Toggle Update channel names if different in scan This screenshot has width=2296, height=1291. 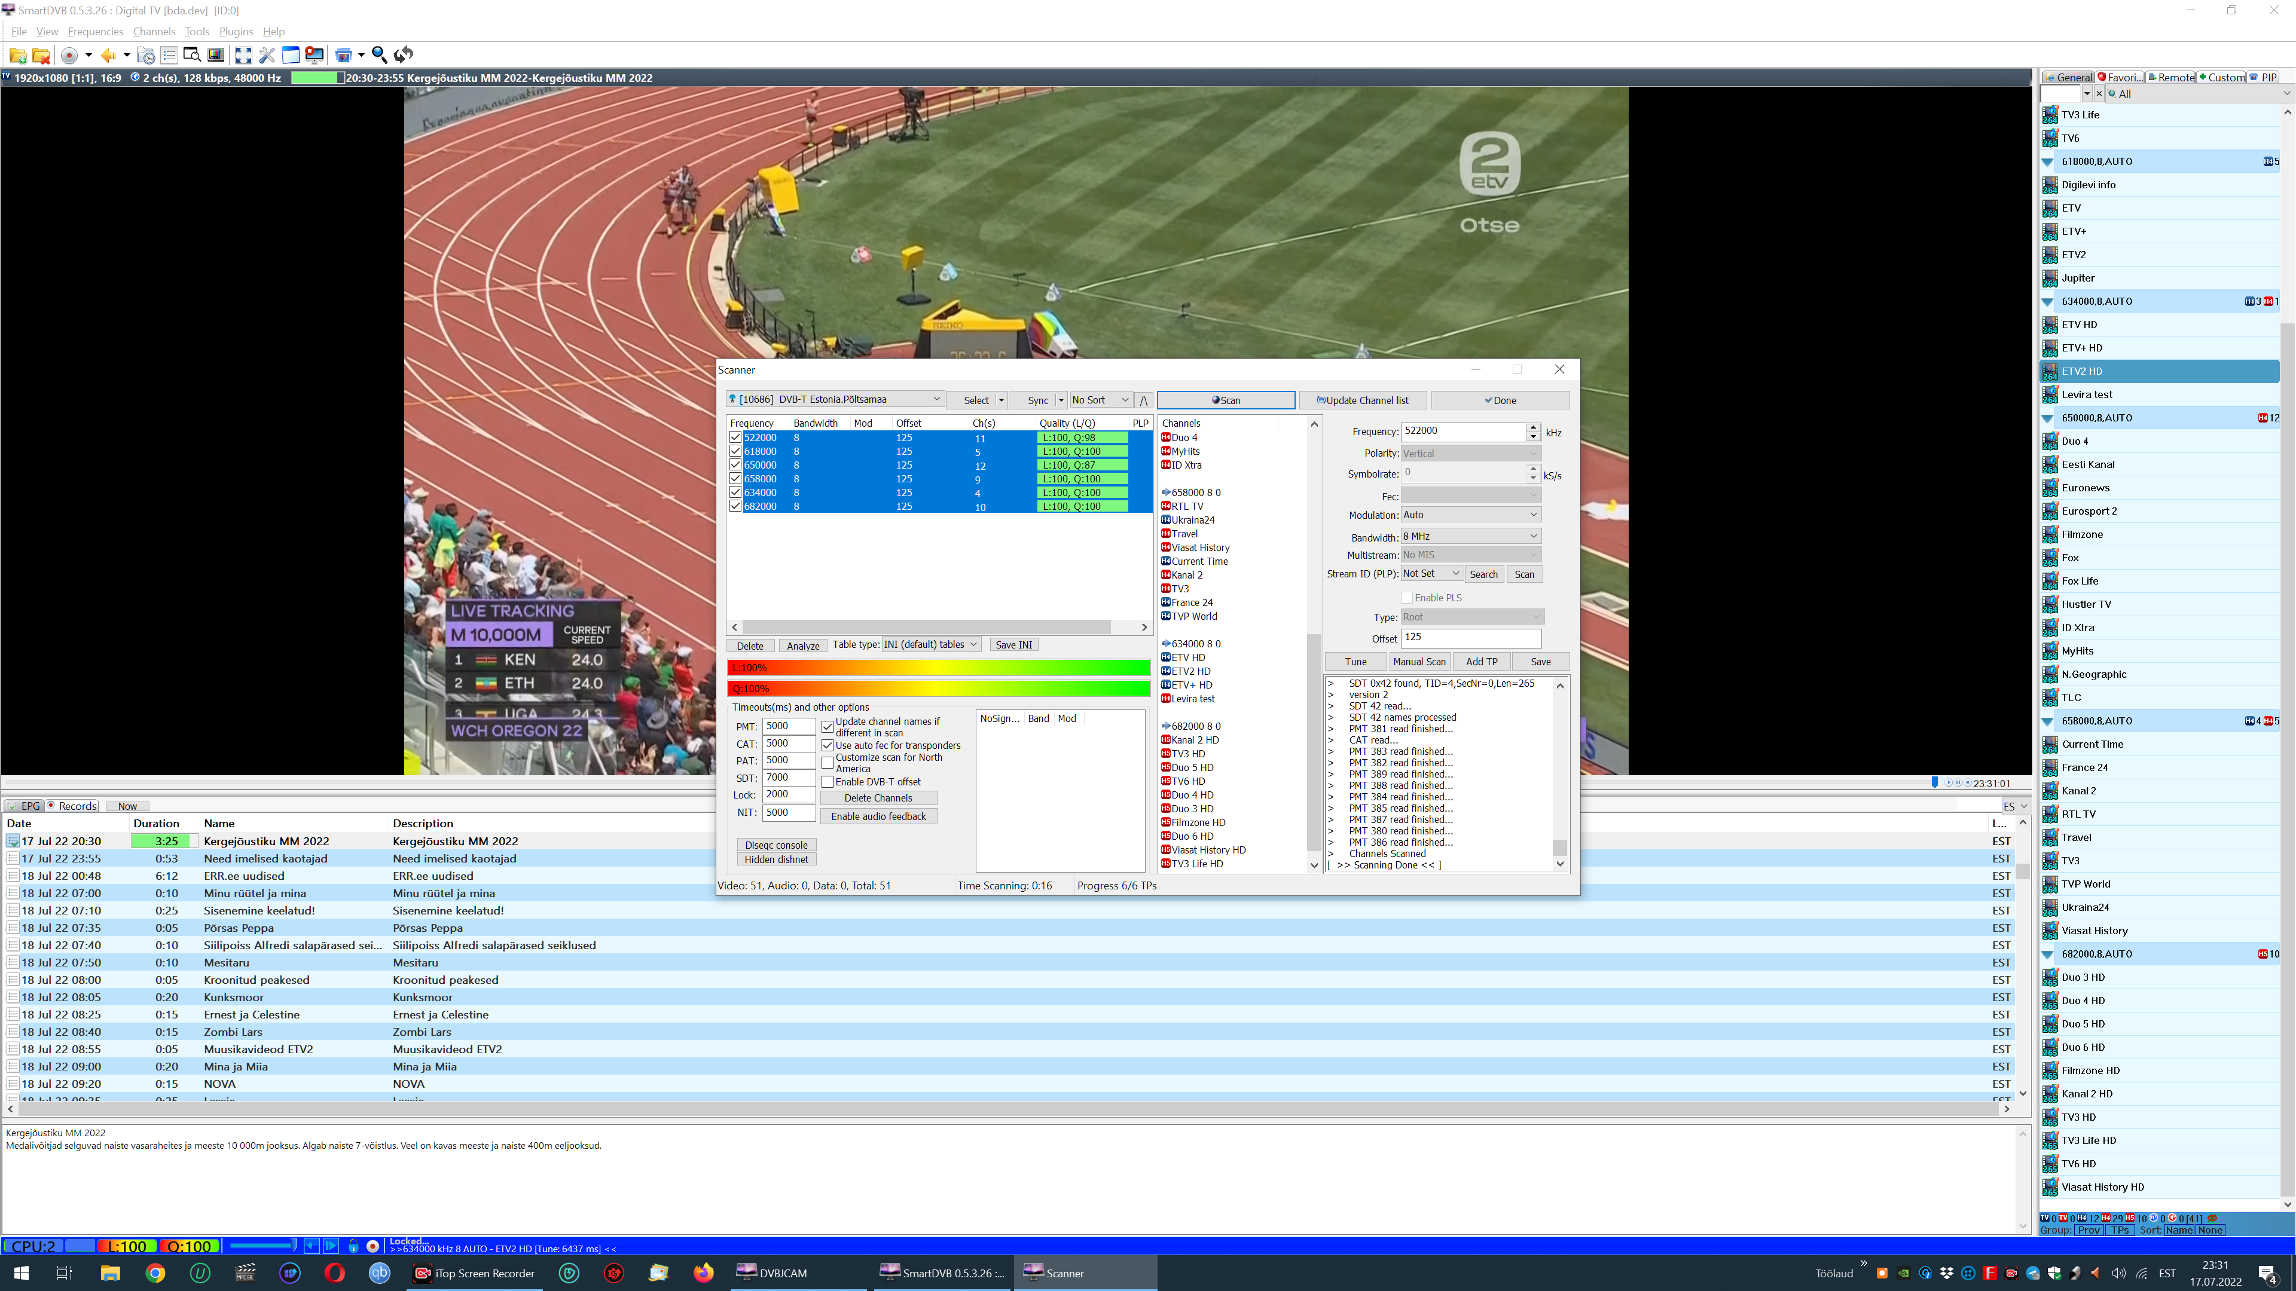pos(828,726)
